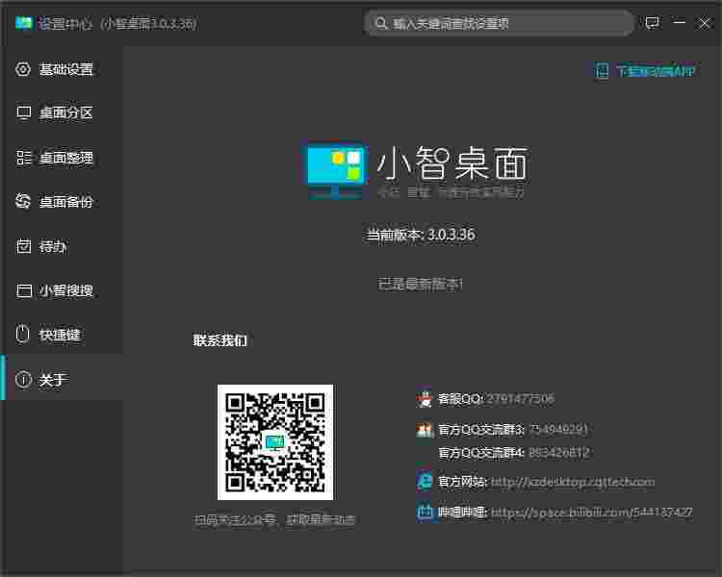Click the 官方QQ交流群4 number
This screenshot has width=722, height=577.
point(559,453)
